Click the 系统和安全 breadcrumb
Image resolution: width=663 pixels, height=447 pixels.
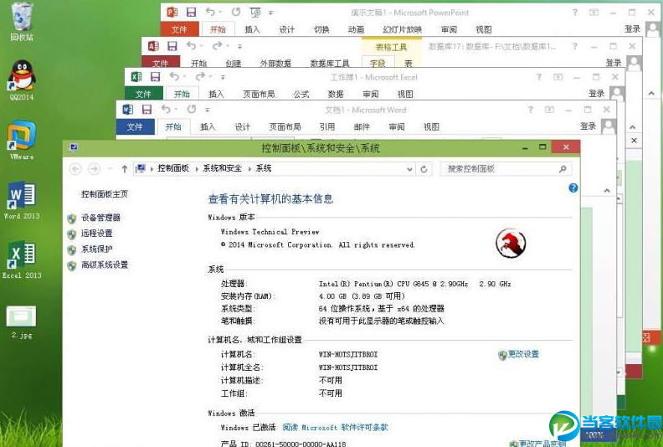pos(222,168)
